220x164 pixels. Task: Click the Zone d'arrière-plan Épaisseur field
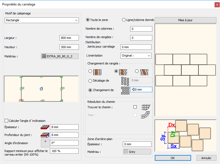(137, 144)
